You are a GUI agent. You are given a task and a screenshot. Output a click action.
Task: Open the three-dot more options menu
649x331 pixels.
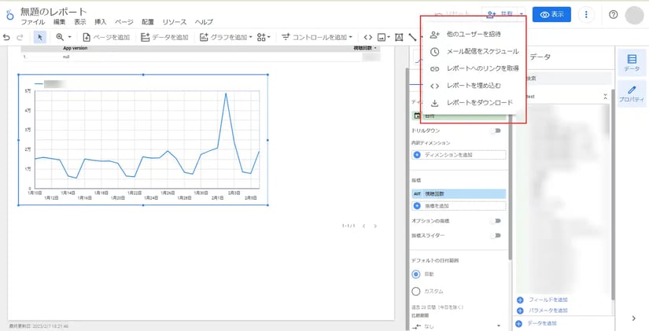click(x=586, y=15)
